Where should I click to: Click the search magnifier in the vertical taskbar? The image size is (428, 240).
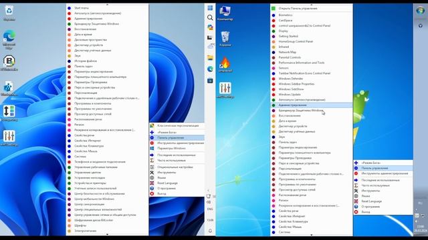(210, 18)
